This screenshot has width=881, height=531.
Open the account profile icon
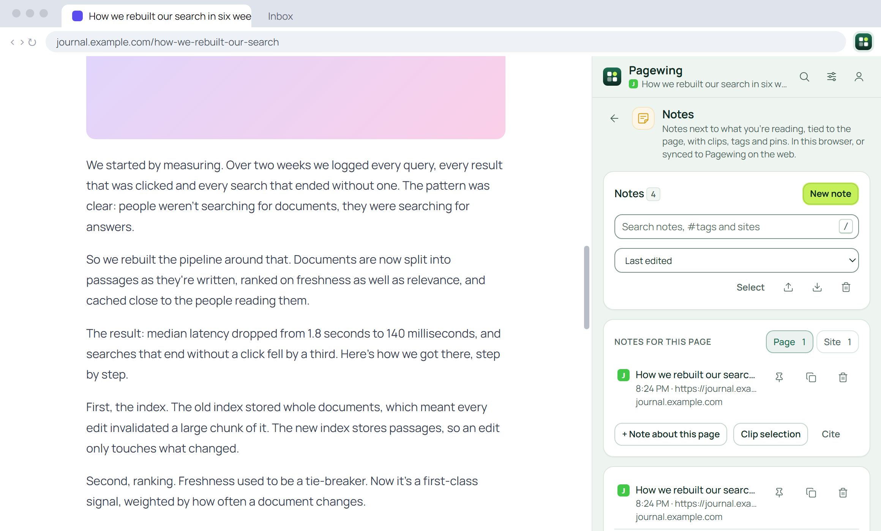pos(859,77)
